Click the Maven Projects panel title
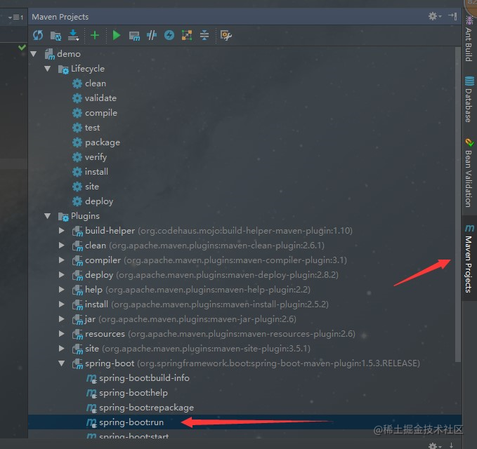The width and height of the screenshot is (477, 449). [x=60, y=17]
